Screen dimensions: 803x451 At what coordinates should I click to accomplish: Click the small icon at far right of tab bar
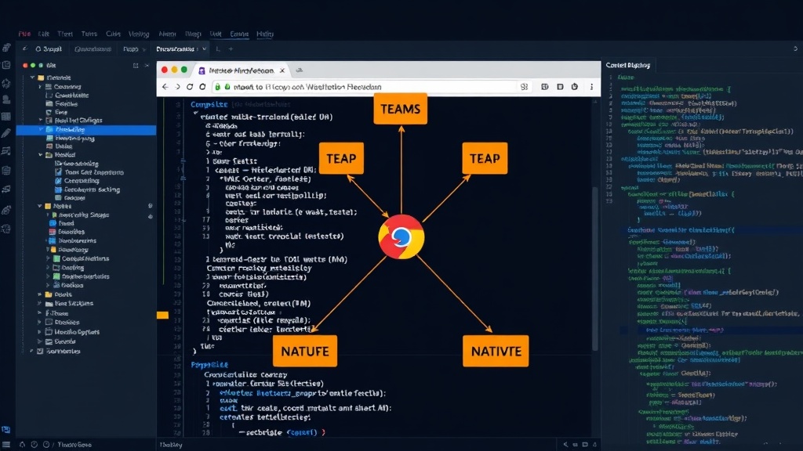[795, 49]
